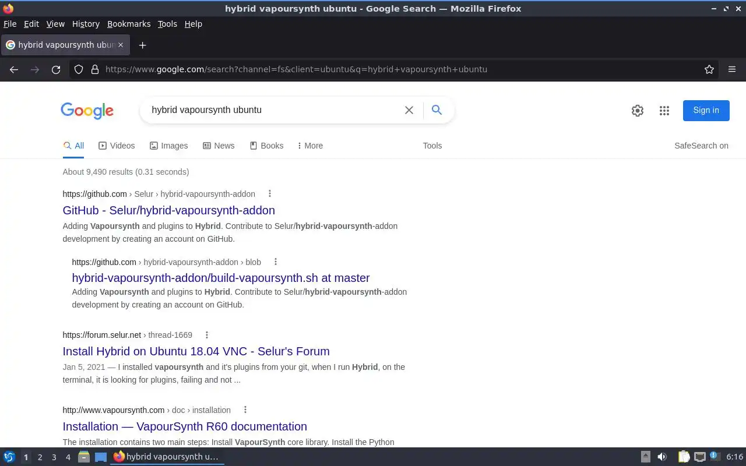Viewport: 746px width, 466px height.
Task: Open the network tray icon
Action: [700, 457]
